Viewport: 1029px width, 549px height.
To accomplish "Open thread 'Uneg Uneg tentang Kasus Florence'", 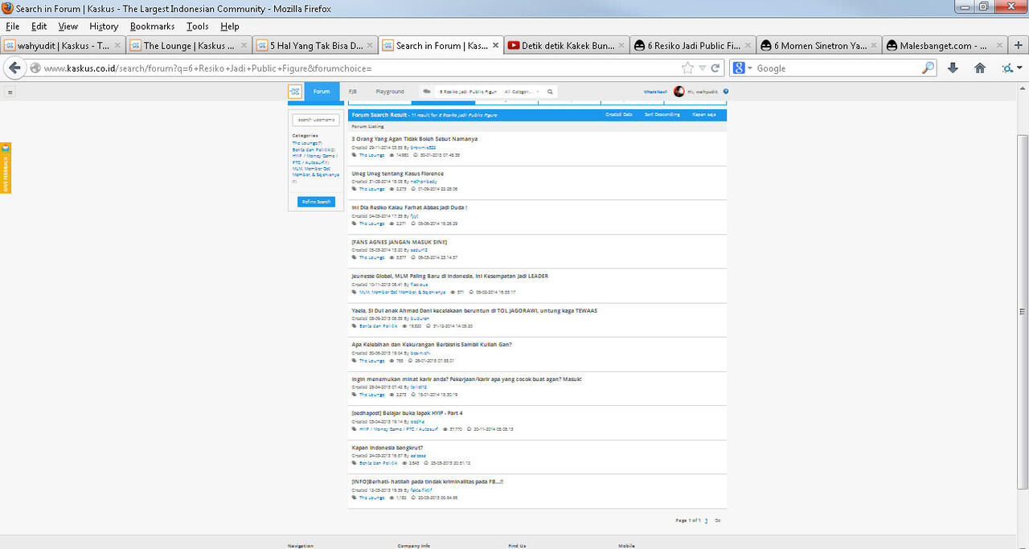I will click(398, 174).
